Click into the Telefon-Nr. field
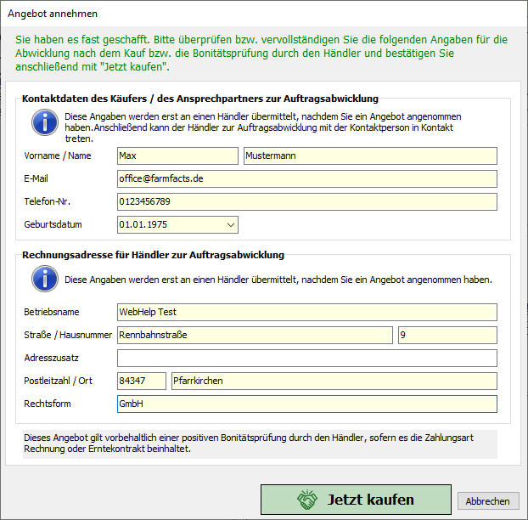Image resolution: width=528 pixels, height=520 pixels. [x=306, y=201]
